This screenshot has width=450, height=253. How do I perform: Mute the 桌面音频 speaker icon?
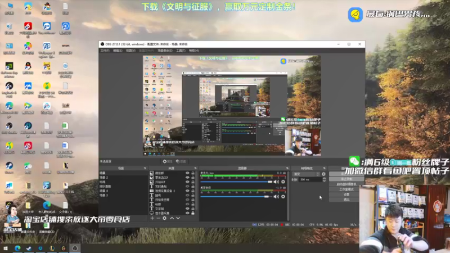(276, 197)
